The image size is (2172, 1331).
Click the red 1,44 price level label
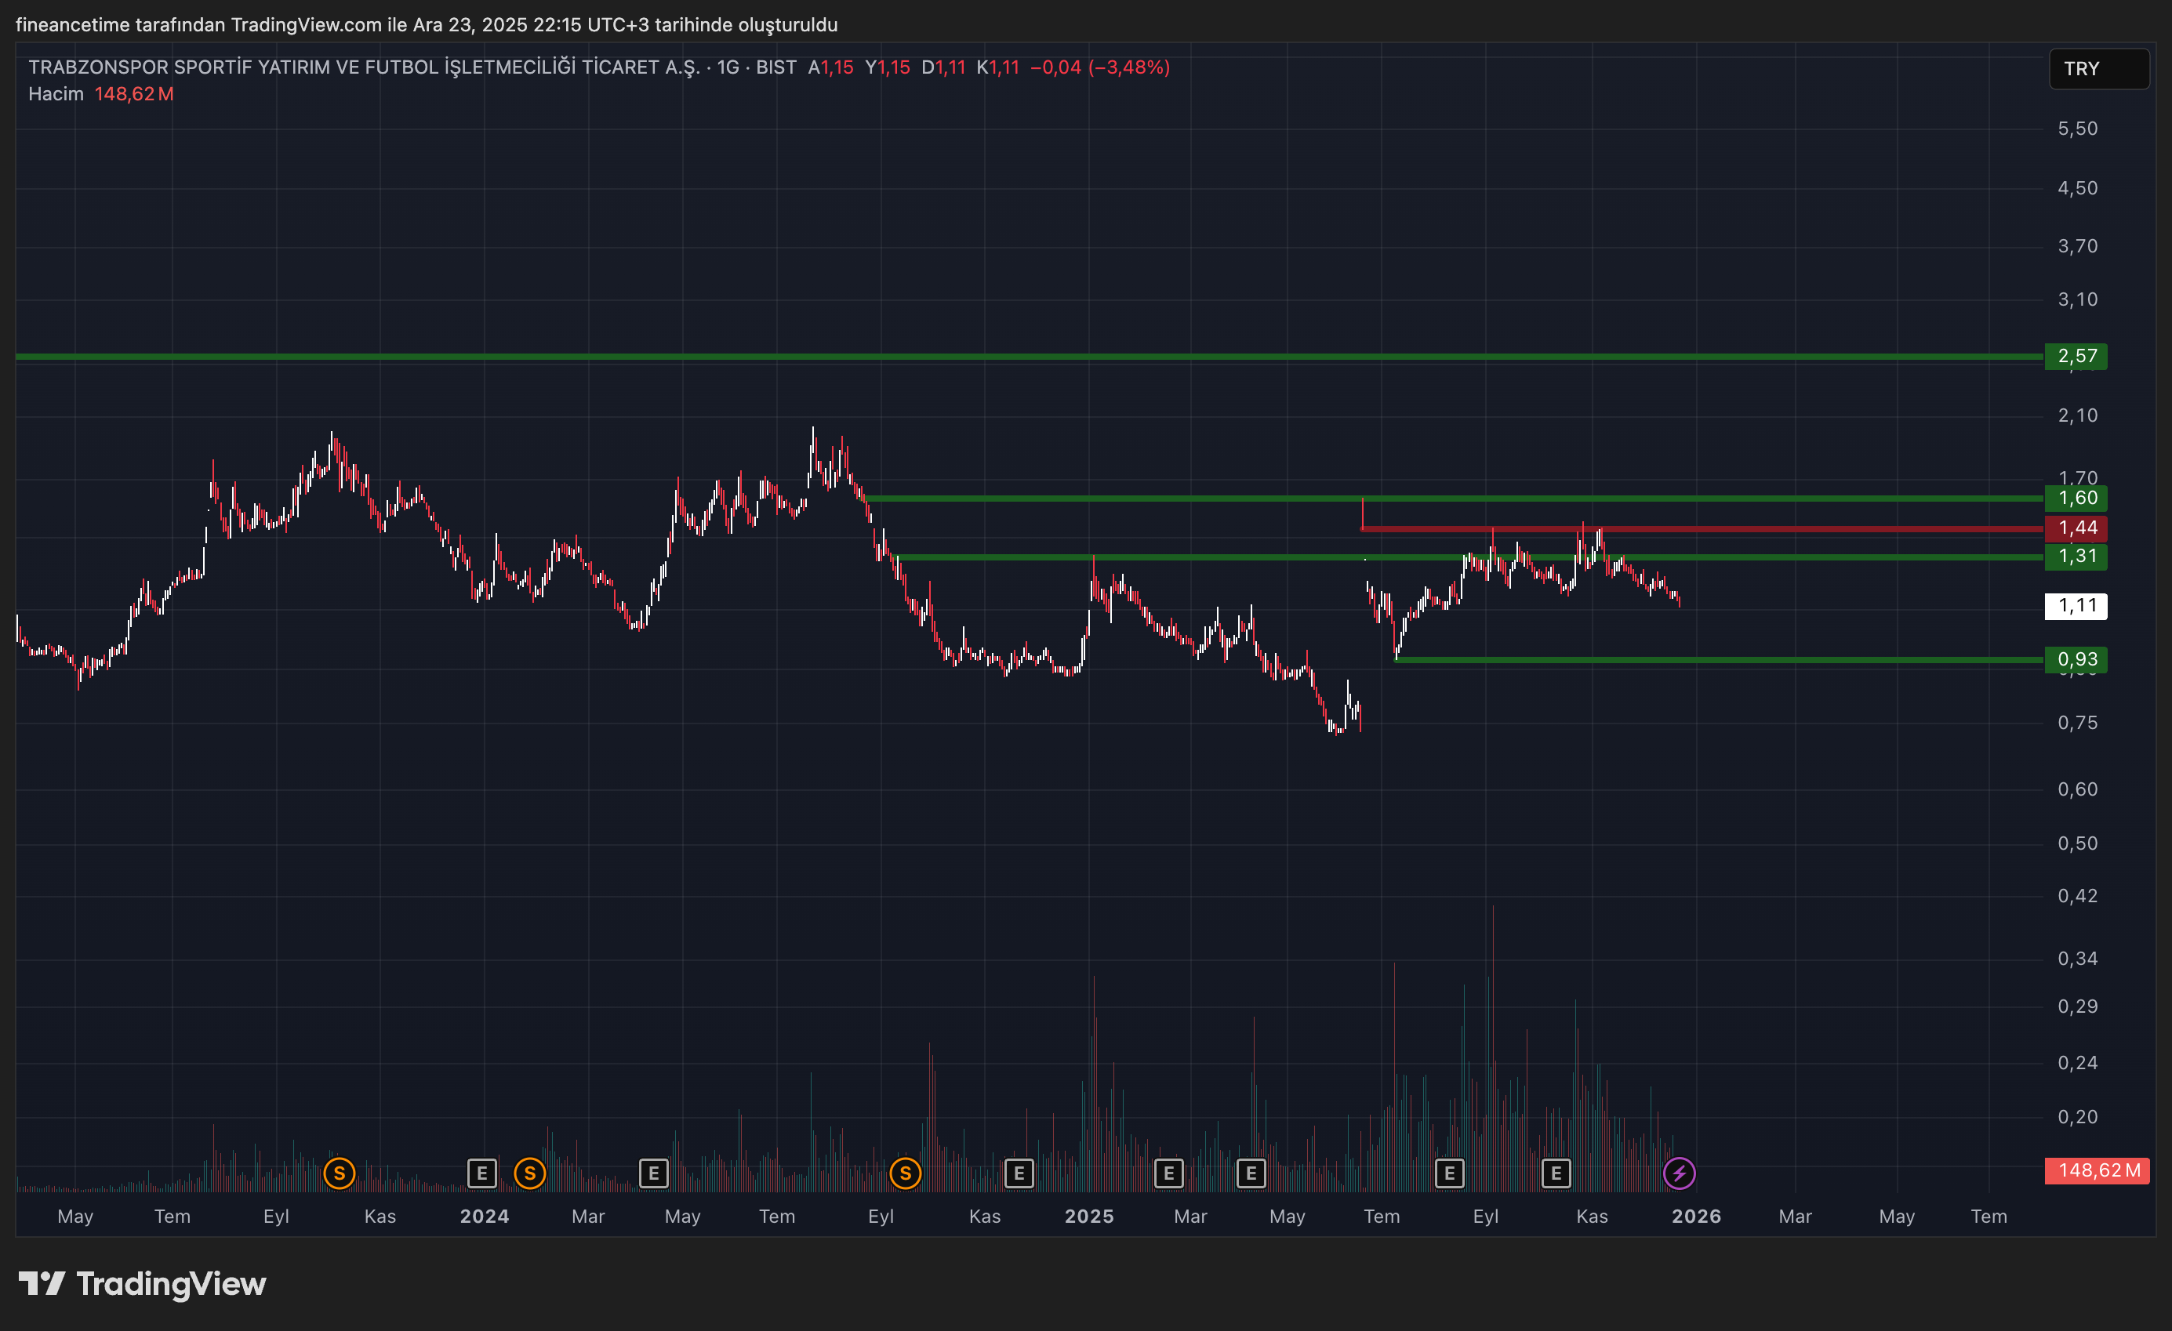click(x=2076, y=528)
